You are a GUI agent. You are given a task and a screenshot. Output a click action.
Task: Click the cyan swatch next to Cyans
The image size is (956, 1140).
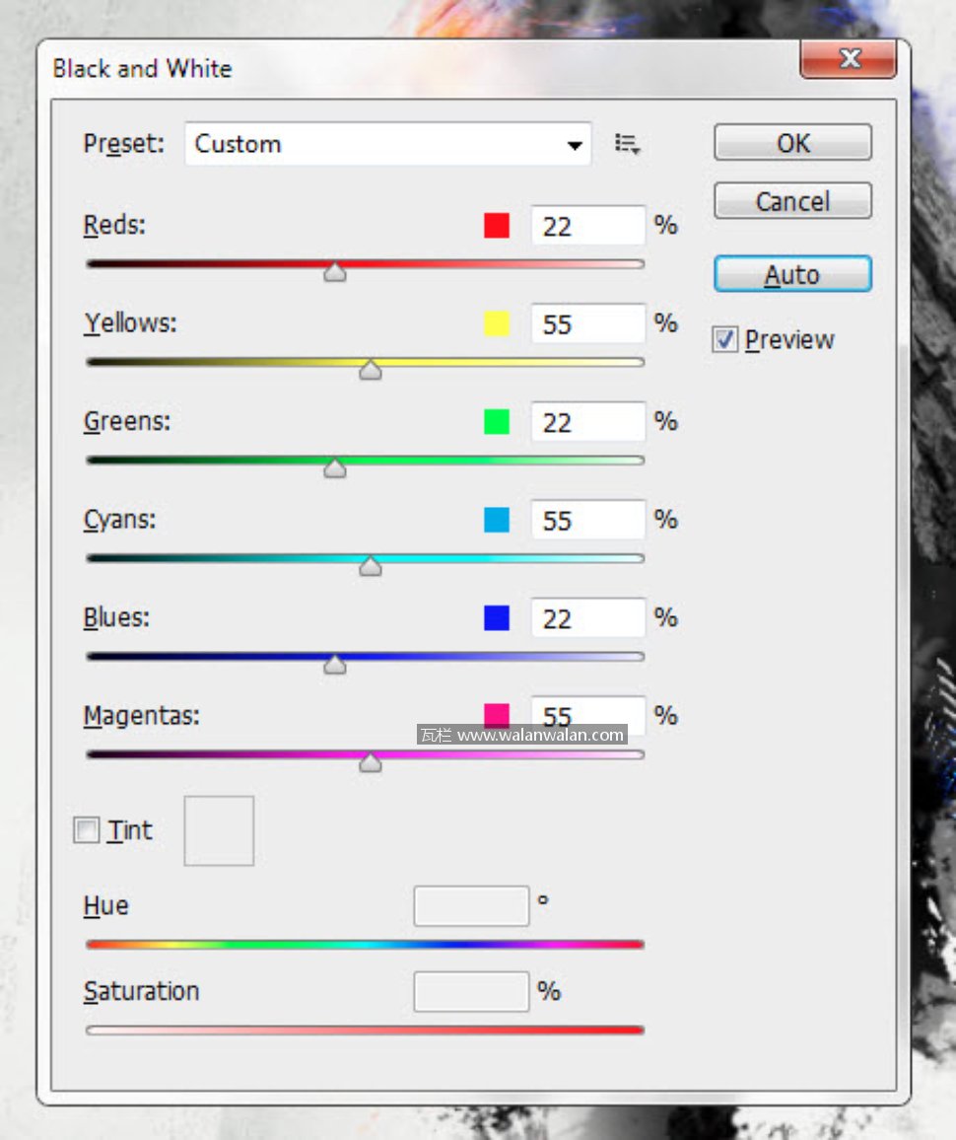(x=497, y=520)
